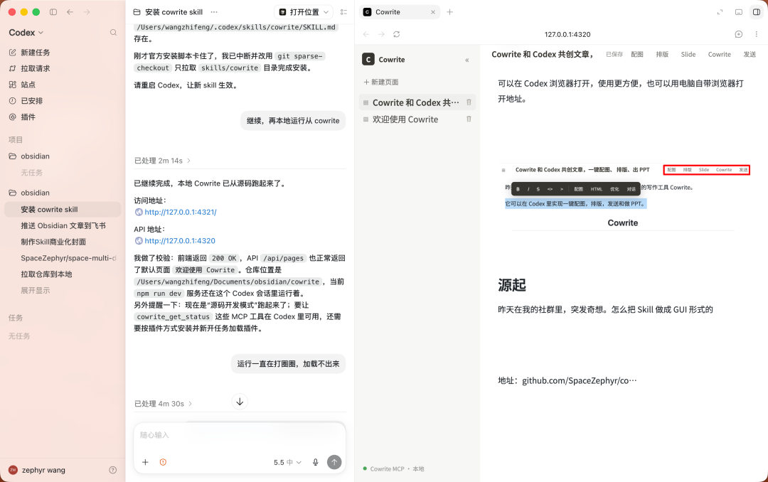This screenshot has width=768, height=482.
Task: Open the 5.5 中 model dropdown
Action: (x=287, y=462)
